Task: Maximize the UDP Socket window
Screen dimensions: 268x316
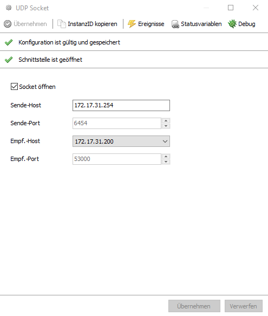Action: pyautogui.click(x=231, y=8)
